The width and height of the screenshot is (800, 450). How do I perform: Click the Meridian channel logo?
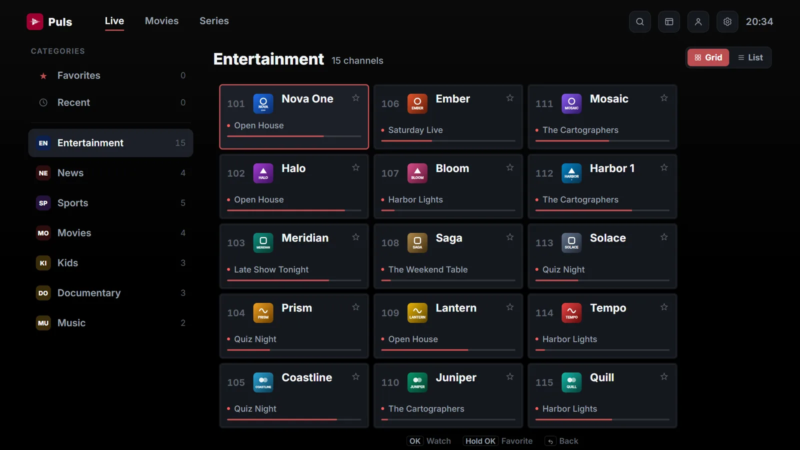click(x=263, y=243)
